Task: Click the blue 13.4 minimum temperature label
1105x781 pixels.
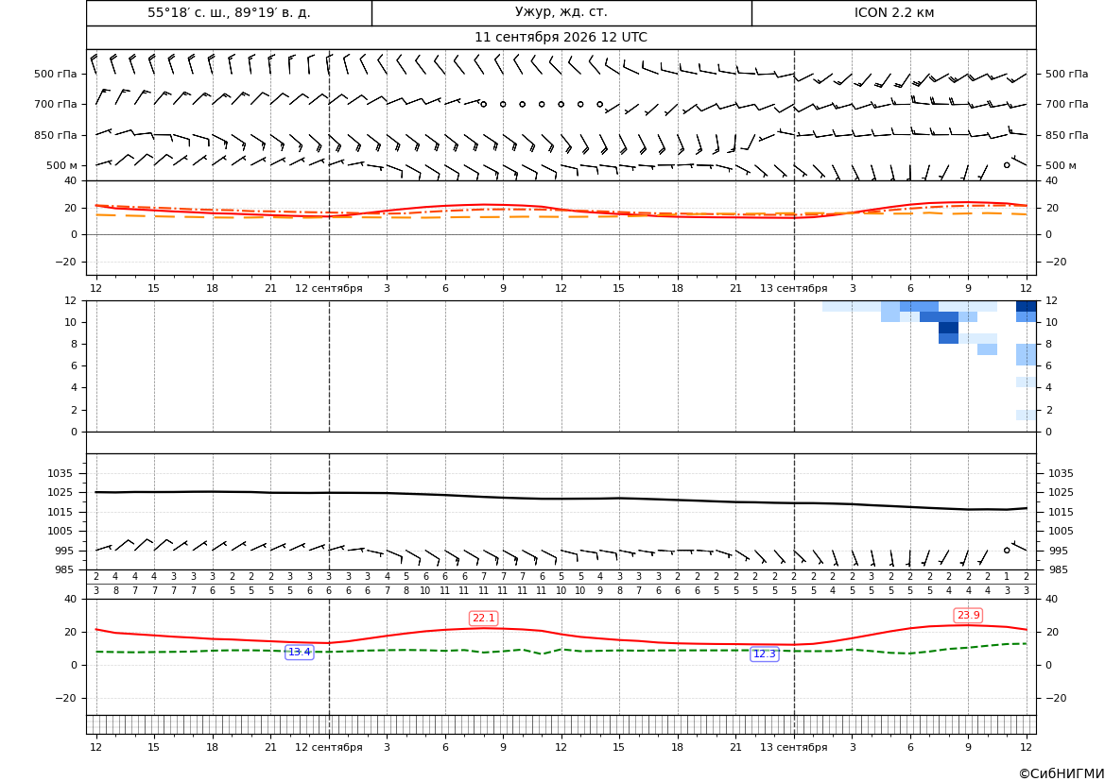Action: tap(299, 653)
